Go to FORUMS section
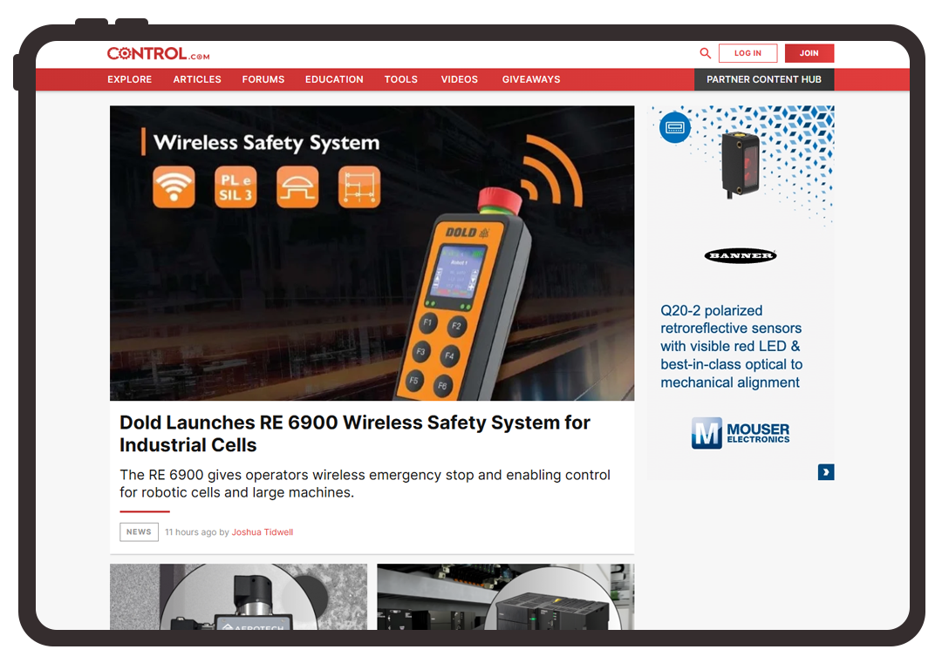The image size is (942, 663). point(263,79)
